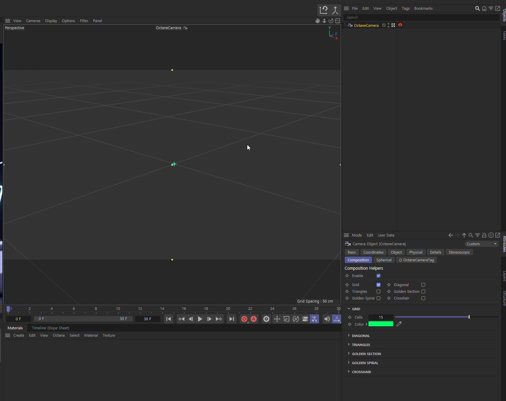Open the viewport Display menu
Screen dimensions: 506x401
coord(51,21)
